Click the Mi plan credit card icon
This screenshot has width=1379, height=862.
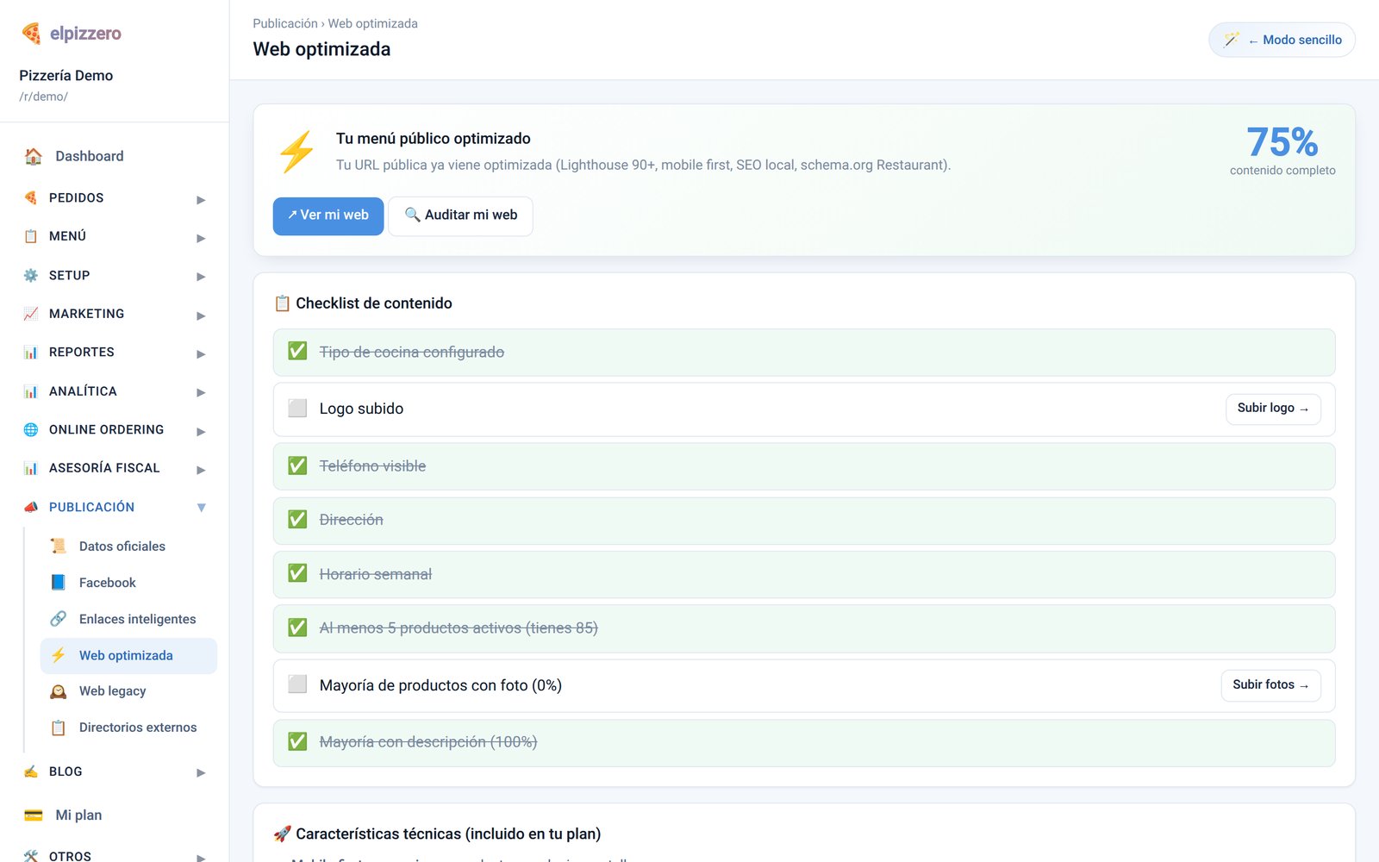[x=34, y=815]
